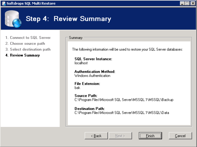Viewport: 197px width, 147px height.
Task: Select step 3 Select destination path
Action: tap(28, 49)
